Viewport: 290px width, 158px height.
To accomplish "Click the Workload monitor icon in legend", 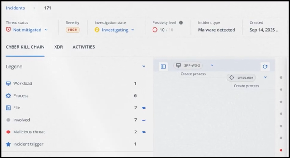I will point(8,84).
